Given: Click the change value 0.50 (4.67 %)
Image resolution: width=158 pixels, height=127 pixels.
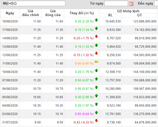Looking at the screenshot, I should [84, 80].
